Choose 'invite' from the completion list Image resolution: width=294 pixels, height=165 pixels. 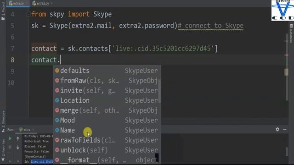pyautogui.click(x=107, y=91)
